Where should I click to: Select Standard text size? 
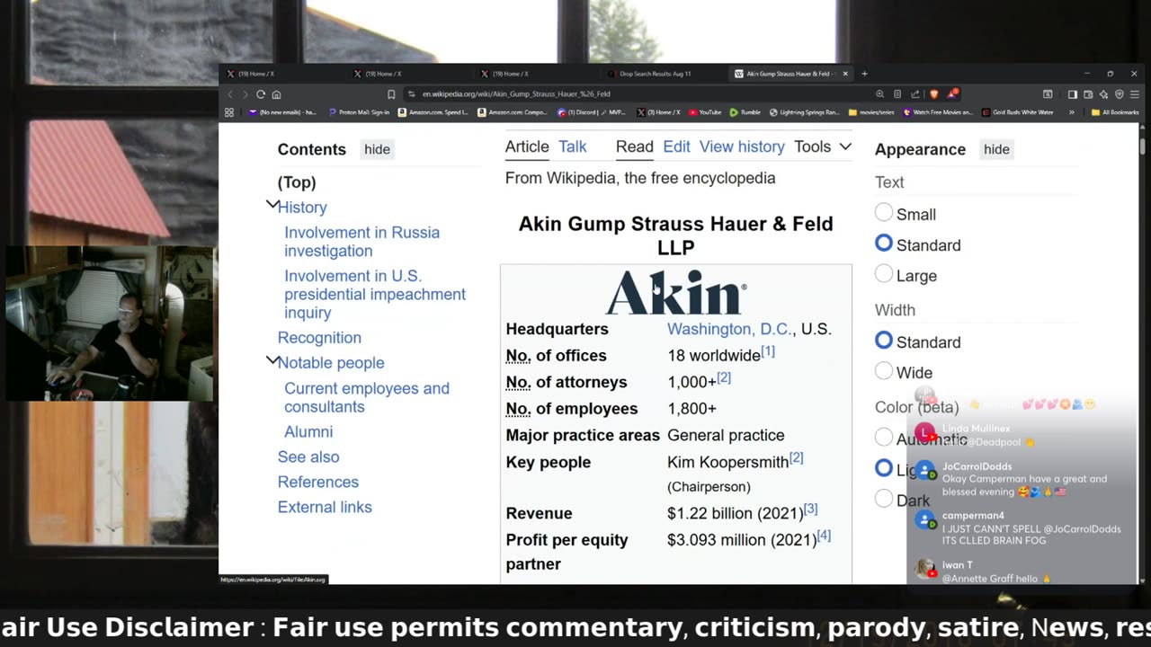(x=884, y=244)
